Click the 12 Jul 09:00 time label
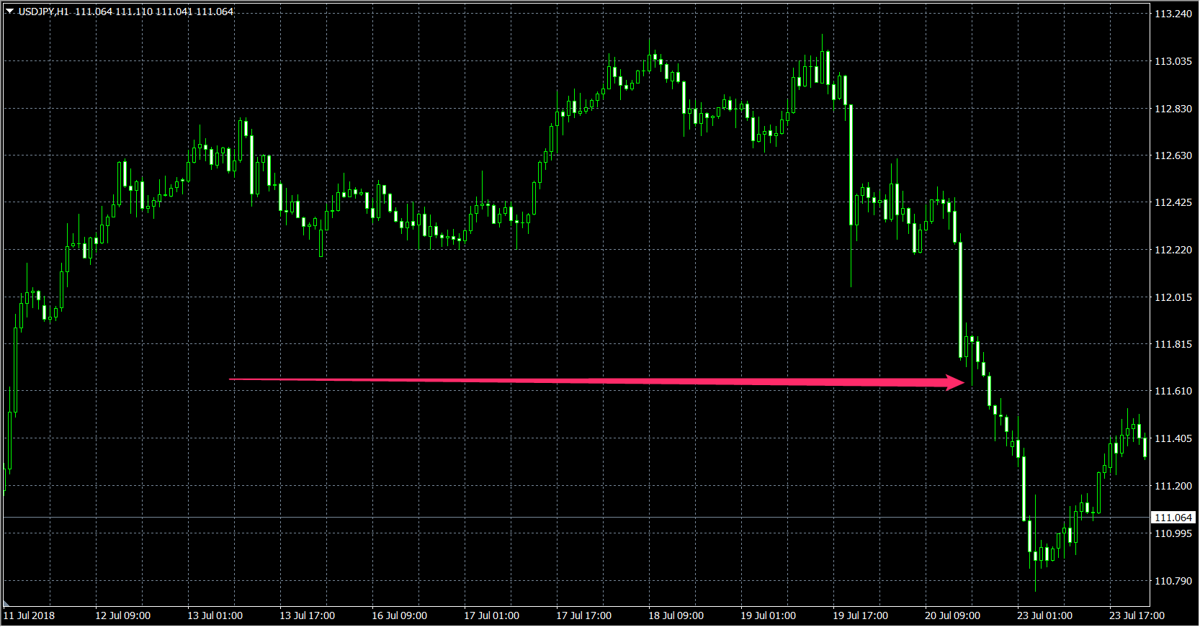The image size is (1200, 627). coord(123,615)
